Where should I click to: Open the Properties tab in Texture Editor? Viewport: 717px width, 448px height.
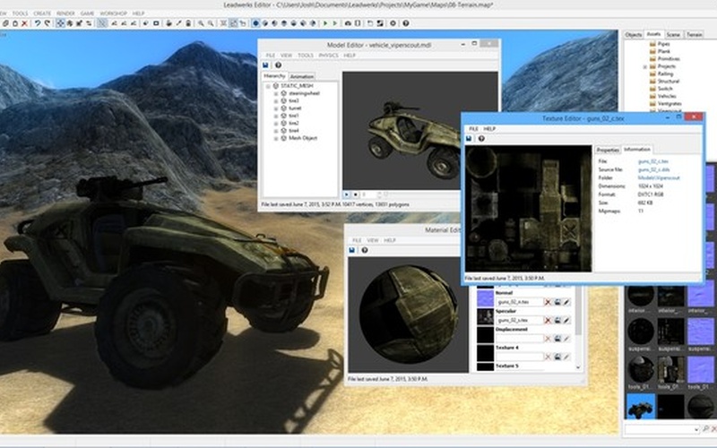[x=608, y=150]
